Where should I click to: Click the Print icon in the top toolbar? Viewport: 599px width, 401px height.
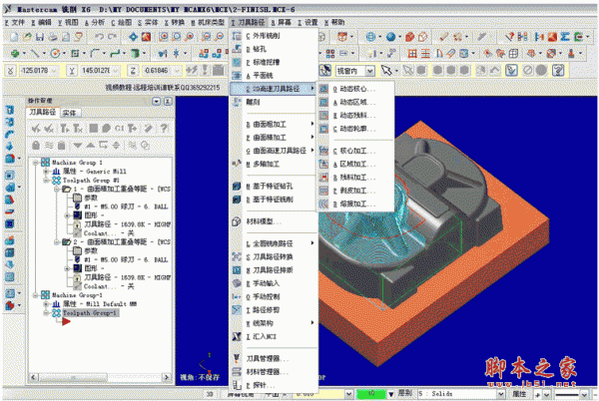click(53, 37)
